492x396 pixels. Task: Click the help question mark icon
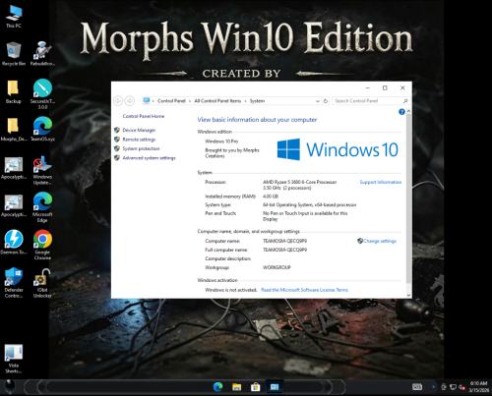(x=401, y=112)
